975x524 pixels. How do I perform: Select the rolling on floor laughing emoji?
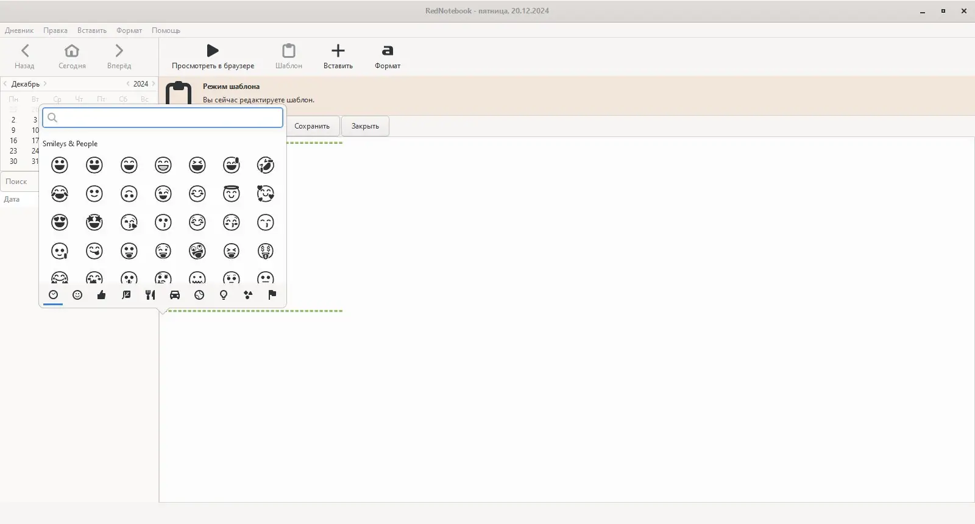[266, 165]
